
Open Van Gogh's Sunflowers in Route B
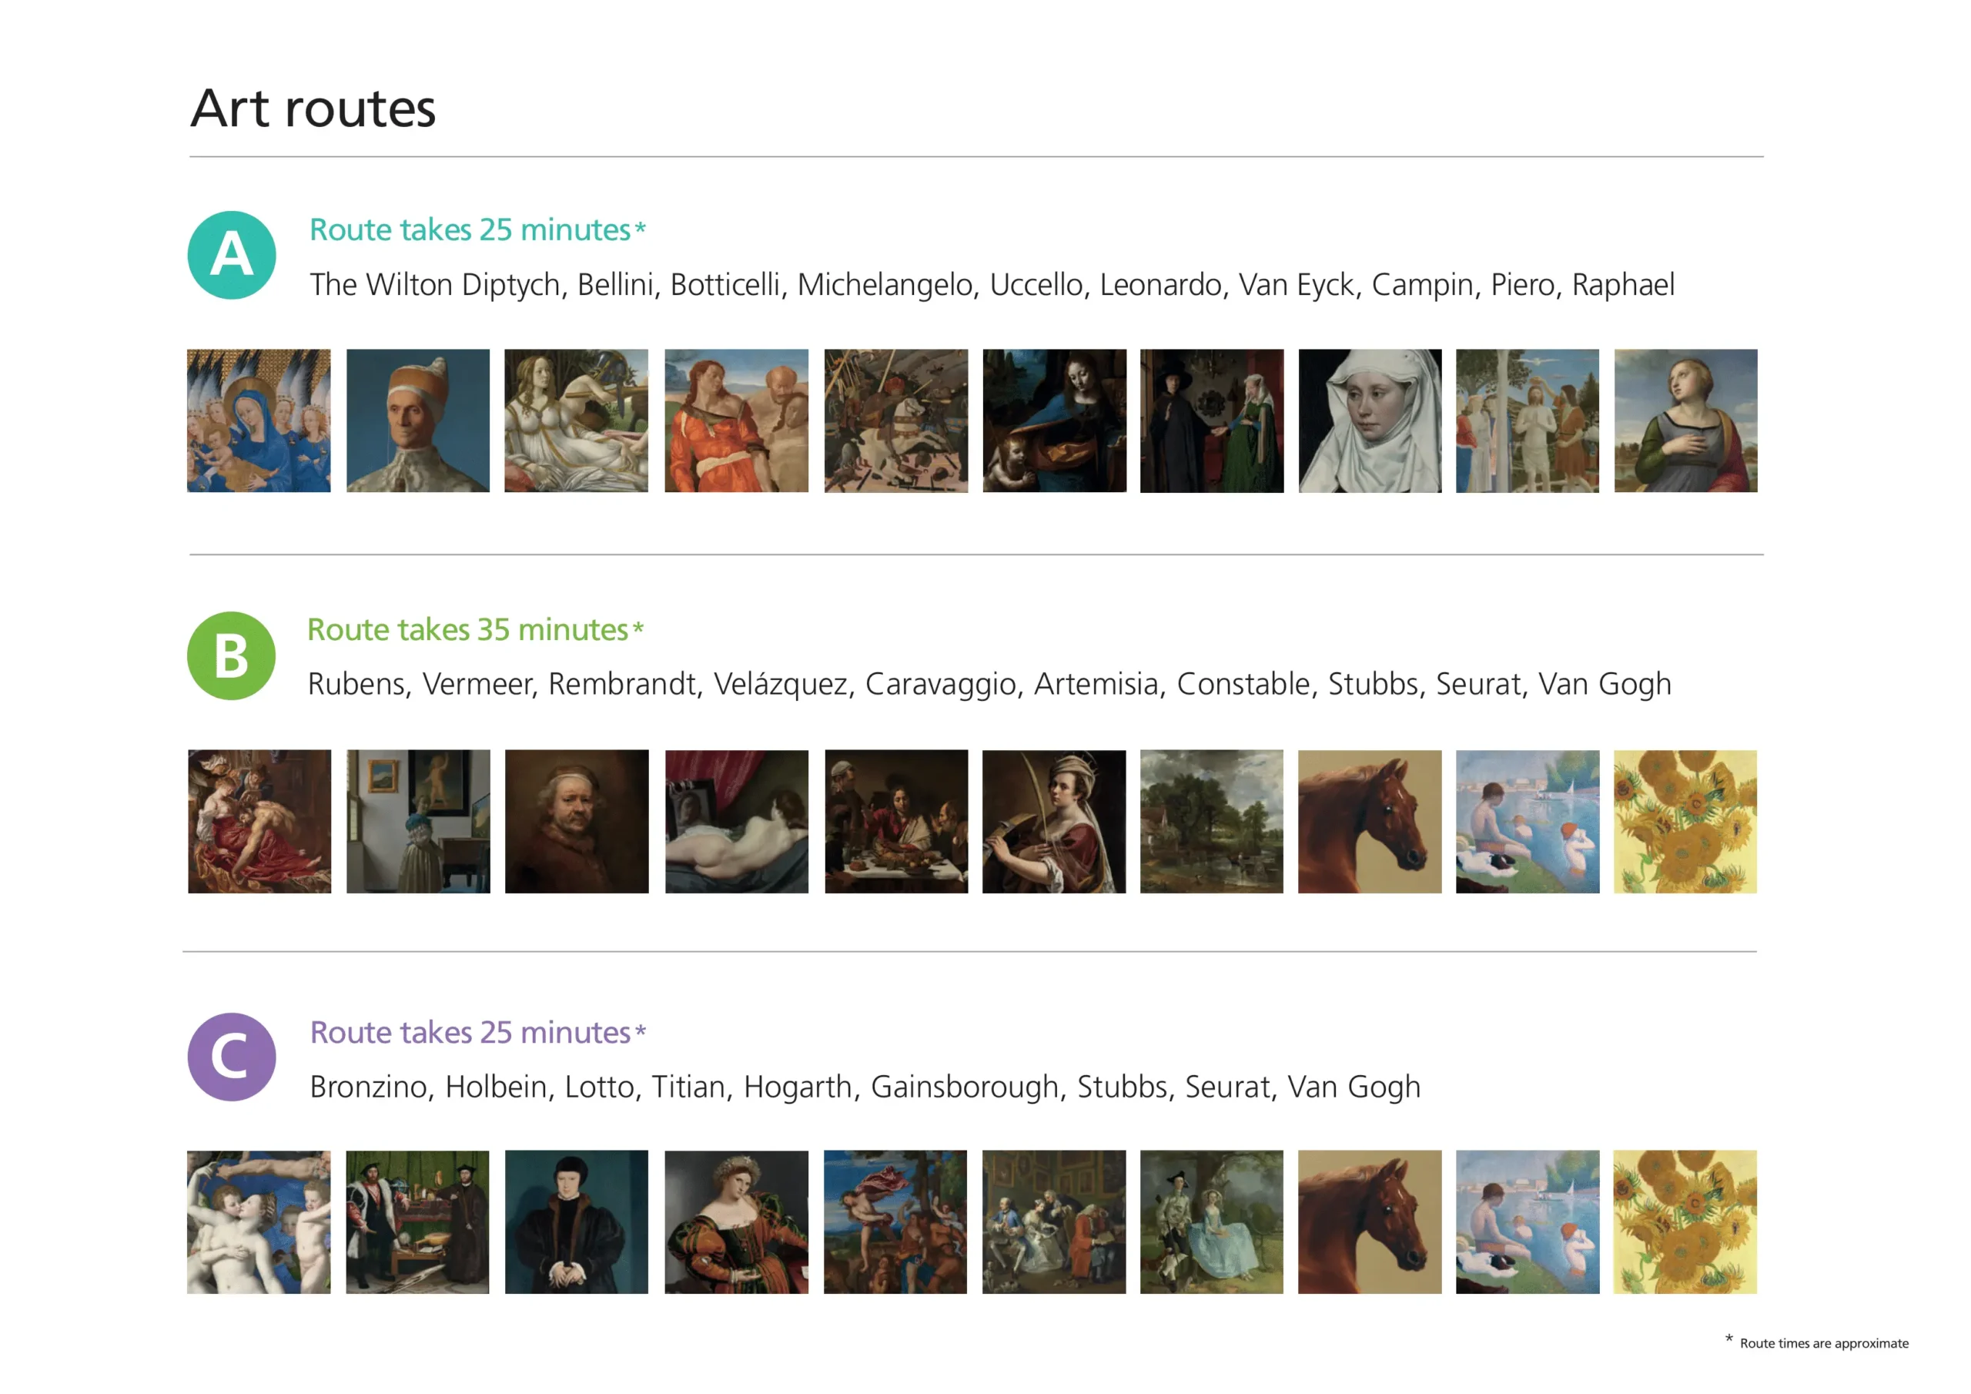point(1685,821)
